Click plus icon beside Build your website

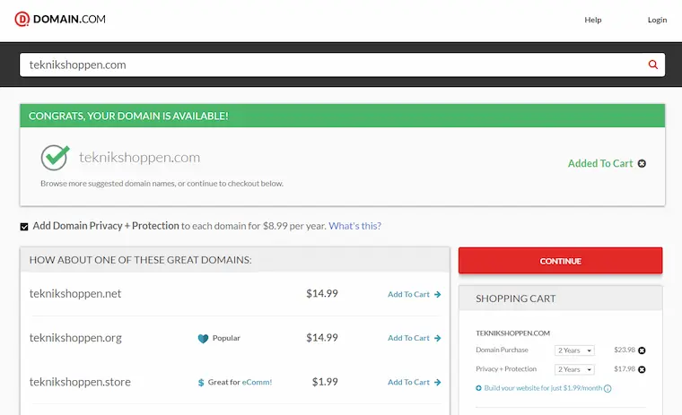[x=478, y=388]
